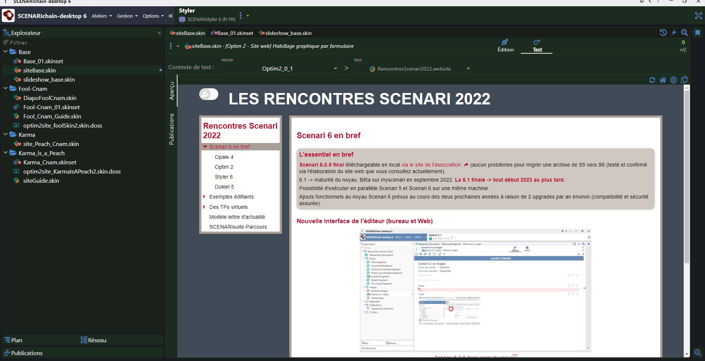Click the copy pages icon above preview
Screen dimensions: 705x361
pos(684,80)
